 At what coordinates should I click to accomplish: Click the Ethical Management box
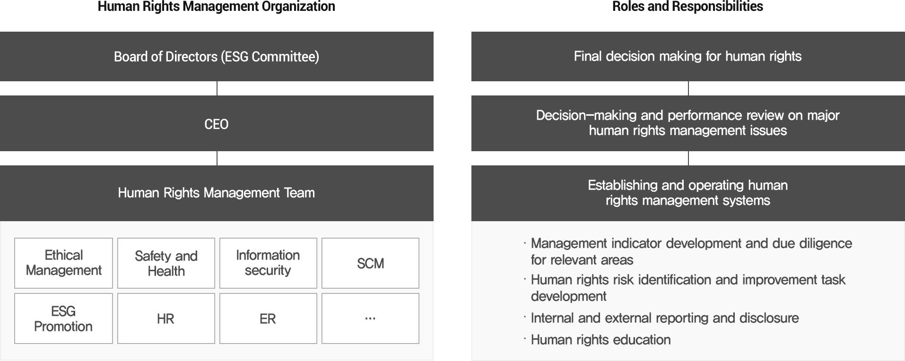point(64,263)
